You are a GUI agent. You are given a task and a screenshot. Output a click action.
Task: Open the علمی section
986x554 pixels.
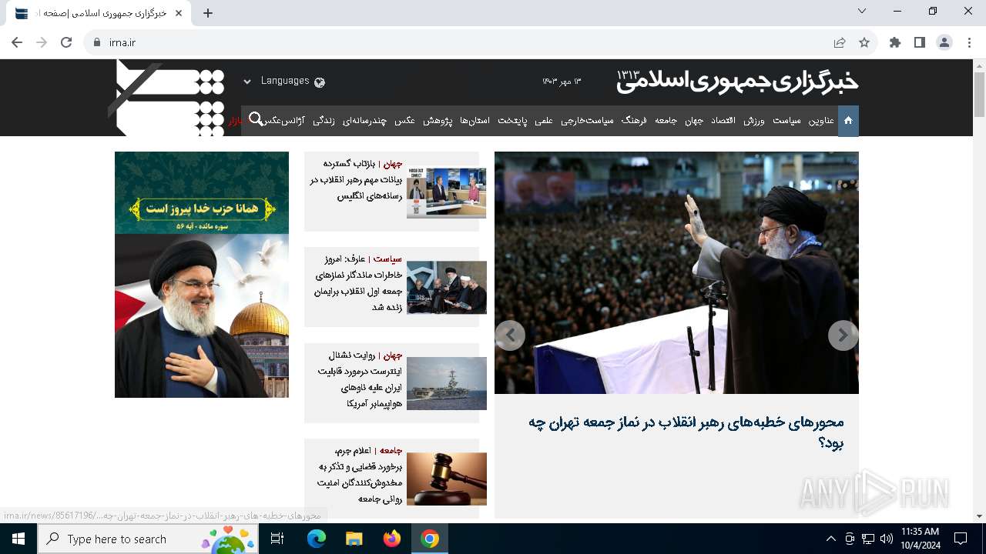[544, 121]
